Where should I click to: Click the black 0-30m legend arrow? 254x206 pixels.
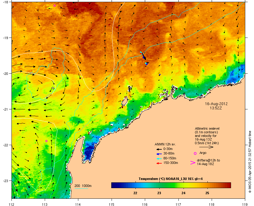(159, 149)
